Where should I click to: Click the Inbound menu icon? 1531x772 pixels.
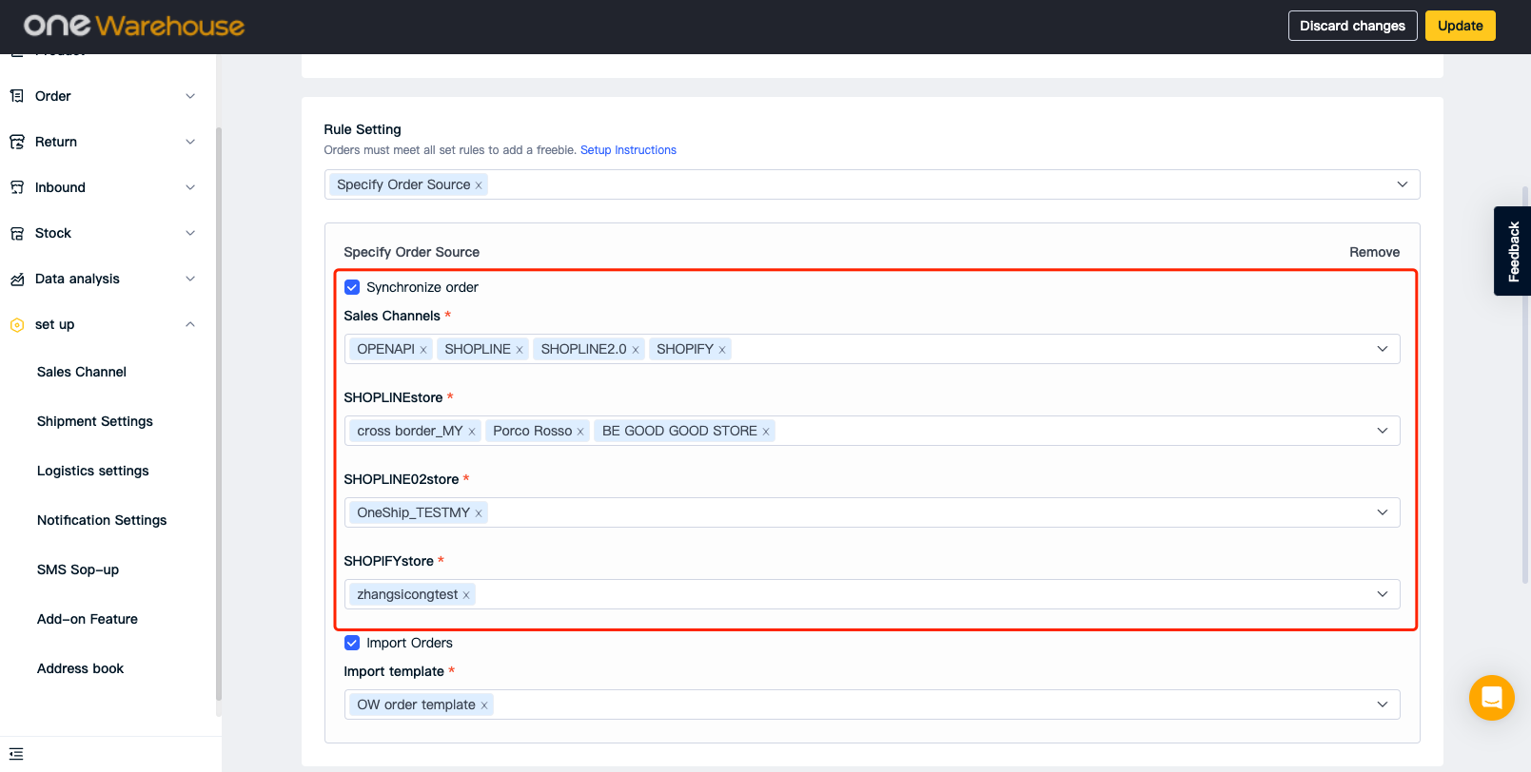[17, 187]
